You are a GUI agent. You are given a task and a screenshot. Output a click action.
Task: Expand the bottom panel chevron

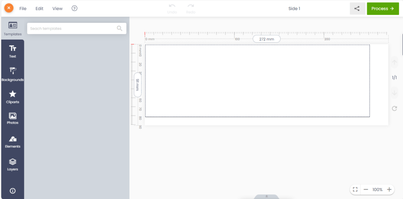coord(266,196)
